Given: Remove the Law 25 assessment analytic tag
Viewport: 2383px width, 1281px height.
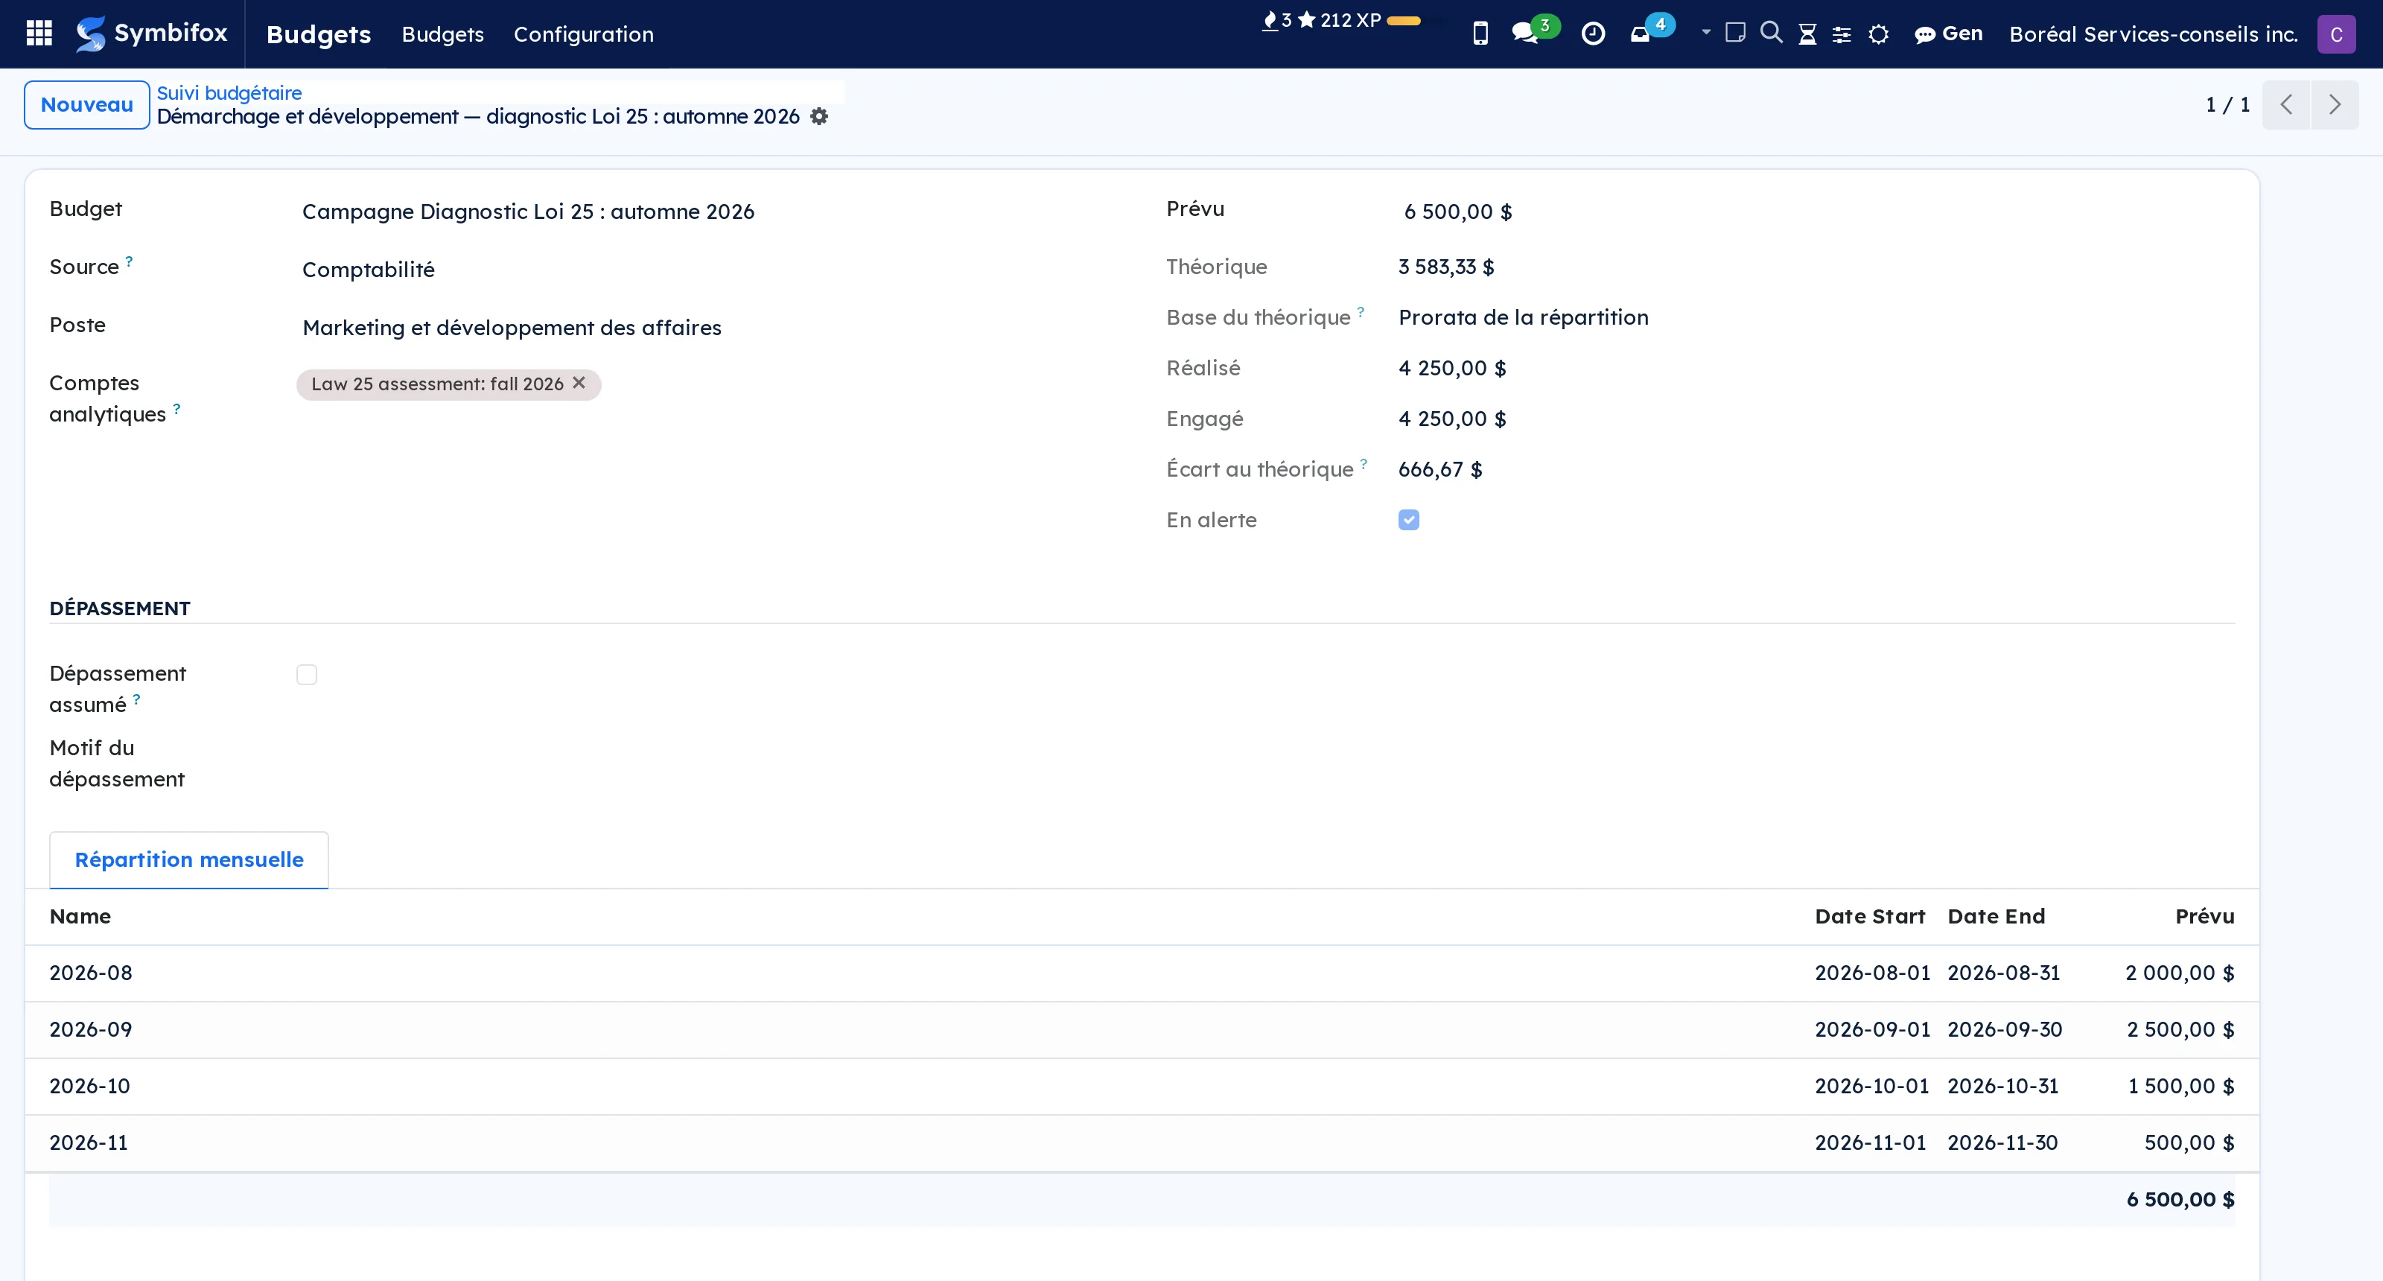Looking at the screenshot, I should [579, 383].
